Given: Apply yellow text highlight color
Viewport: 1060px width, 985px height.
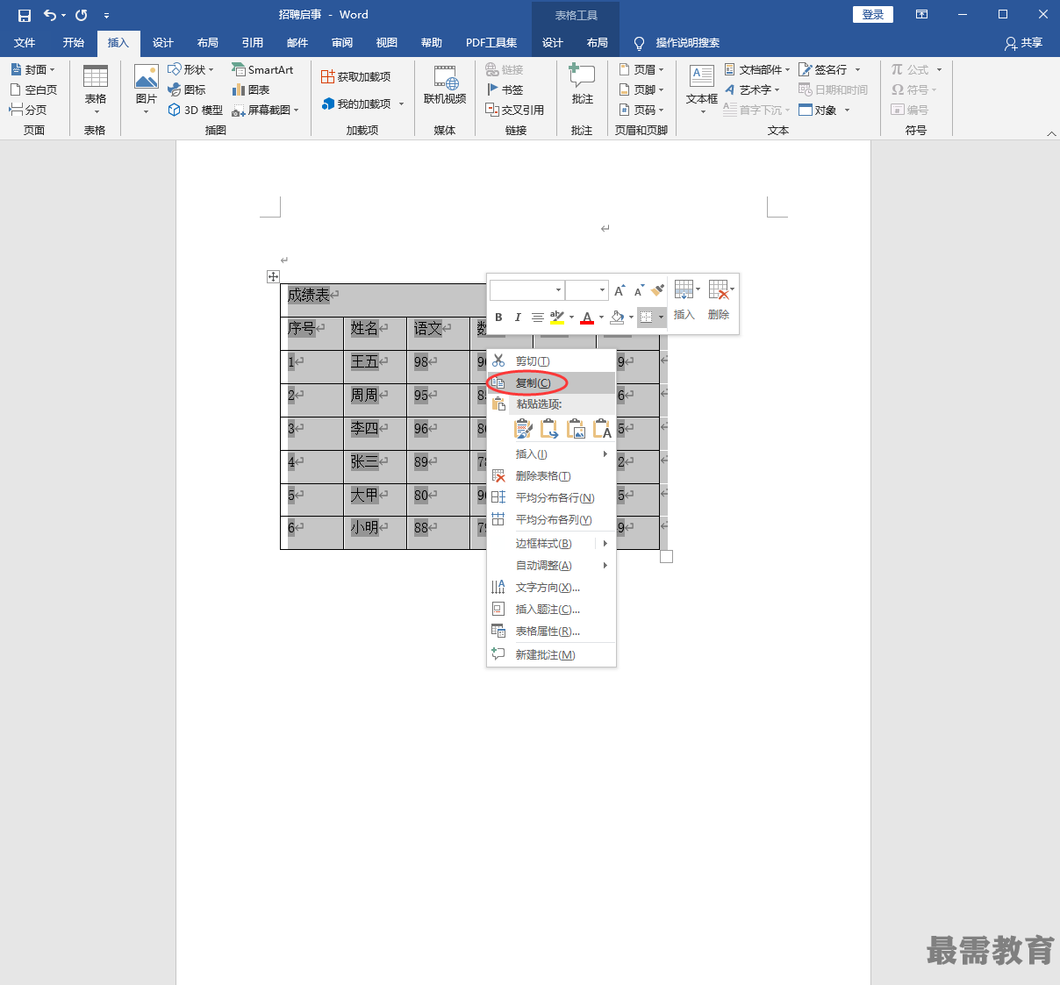Looking at the screenshot, I should coord(557,317).
